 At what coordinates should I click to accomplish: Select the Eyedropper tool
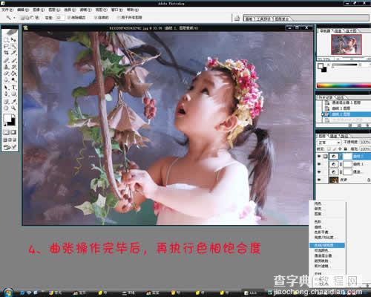pyautogui.click(x=13, y=101)
